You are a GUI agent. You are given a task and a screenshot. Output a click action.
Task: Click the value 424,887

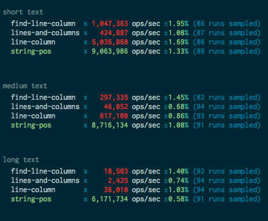tap(114, 33)
